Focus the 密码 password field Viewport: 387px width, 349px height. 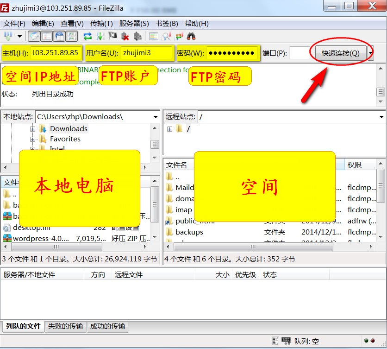tap(232, 53)
